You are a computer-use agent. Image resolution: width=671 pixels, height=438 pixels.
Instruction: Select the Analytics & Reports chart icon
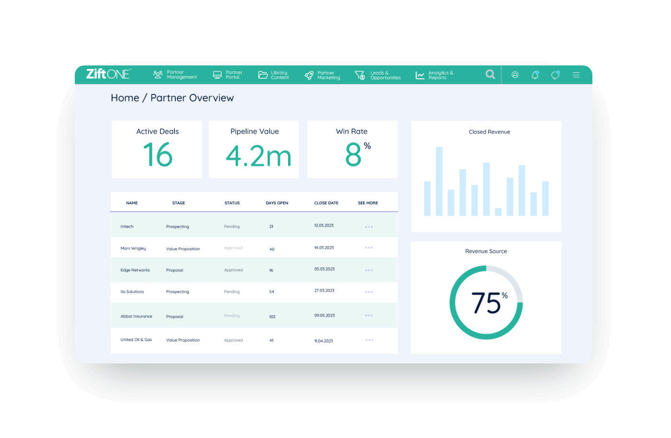pos(419,74)
